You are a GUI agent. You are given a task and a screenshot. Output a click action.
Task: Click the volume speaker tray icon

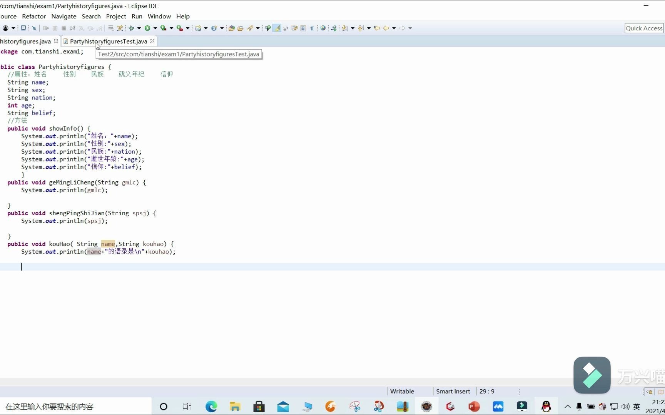[625, 406]
